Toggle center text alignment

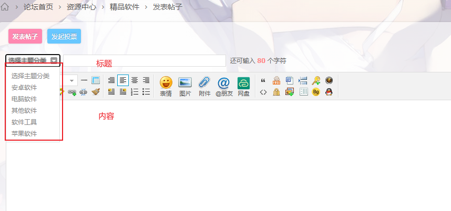click(x=135, y=80)
